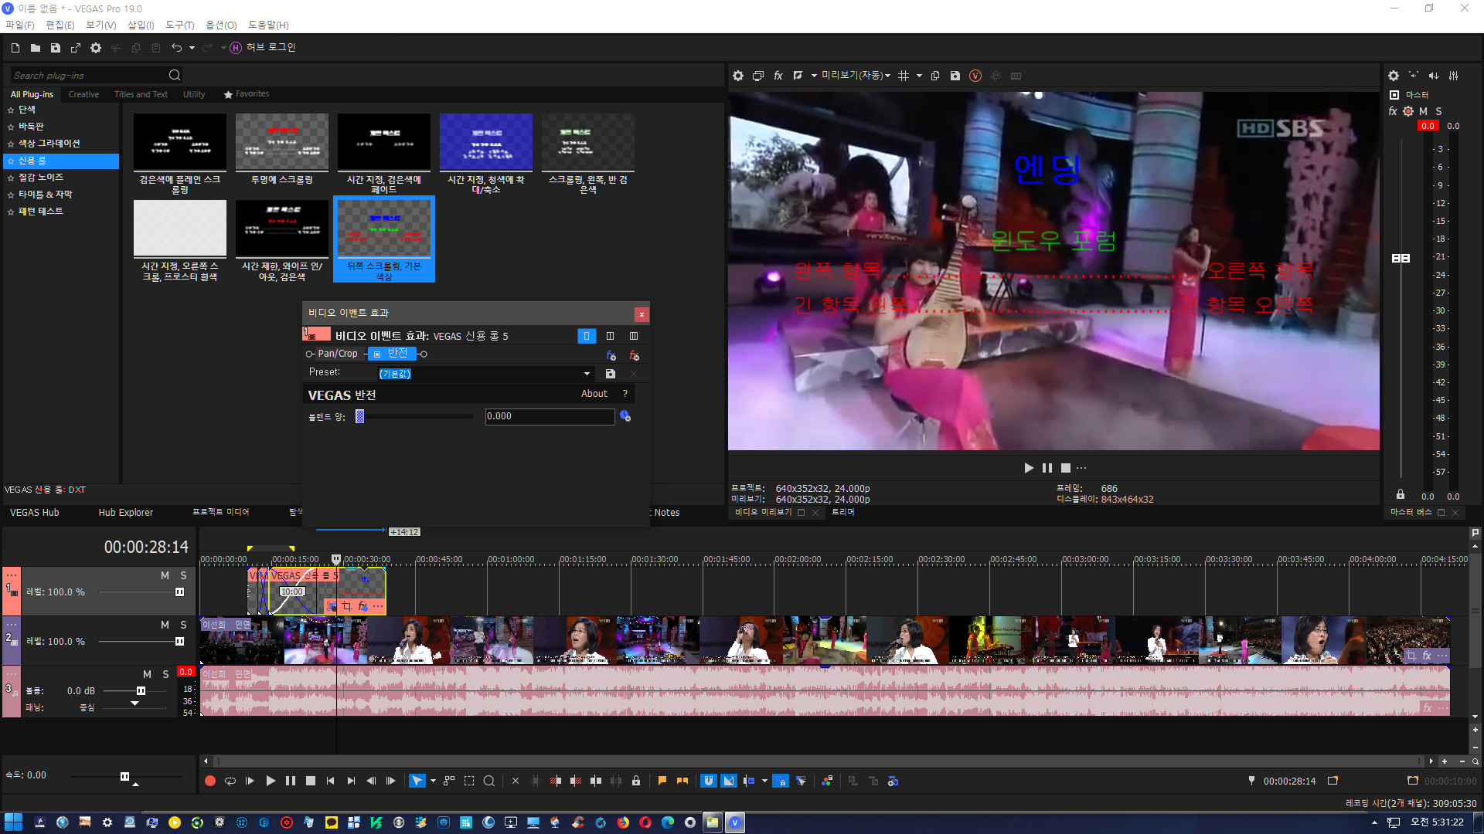Viewport: 1484px width, 834px height.
Task: Click the transport bar play button
Action: tap(271, 781)
